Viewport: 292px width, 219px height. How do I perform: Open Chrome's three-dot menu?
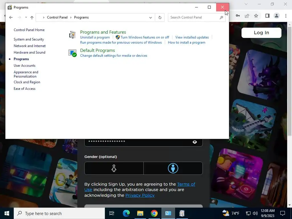pyautogui.click(x=286, y=16)
